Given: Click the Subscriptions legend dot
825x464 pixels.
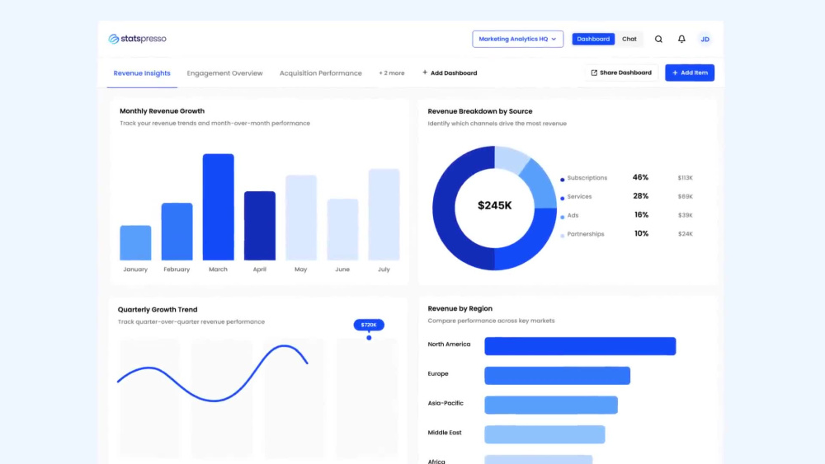Looking at the screenshot, I should pyautogui.click(x=563, y=180).
